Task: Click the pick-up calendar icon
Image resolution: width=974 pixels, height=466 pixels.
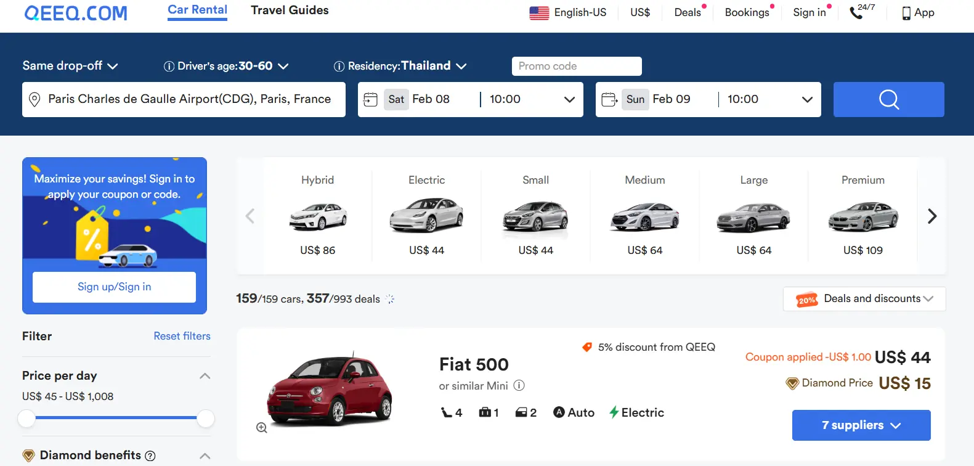Action: click(370, 99)
